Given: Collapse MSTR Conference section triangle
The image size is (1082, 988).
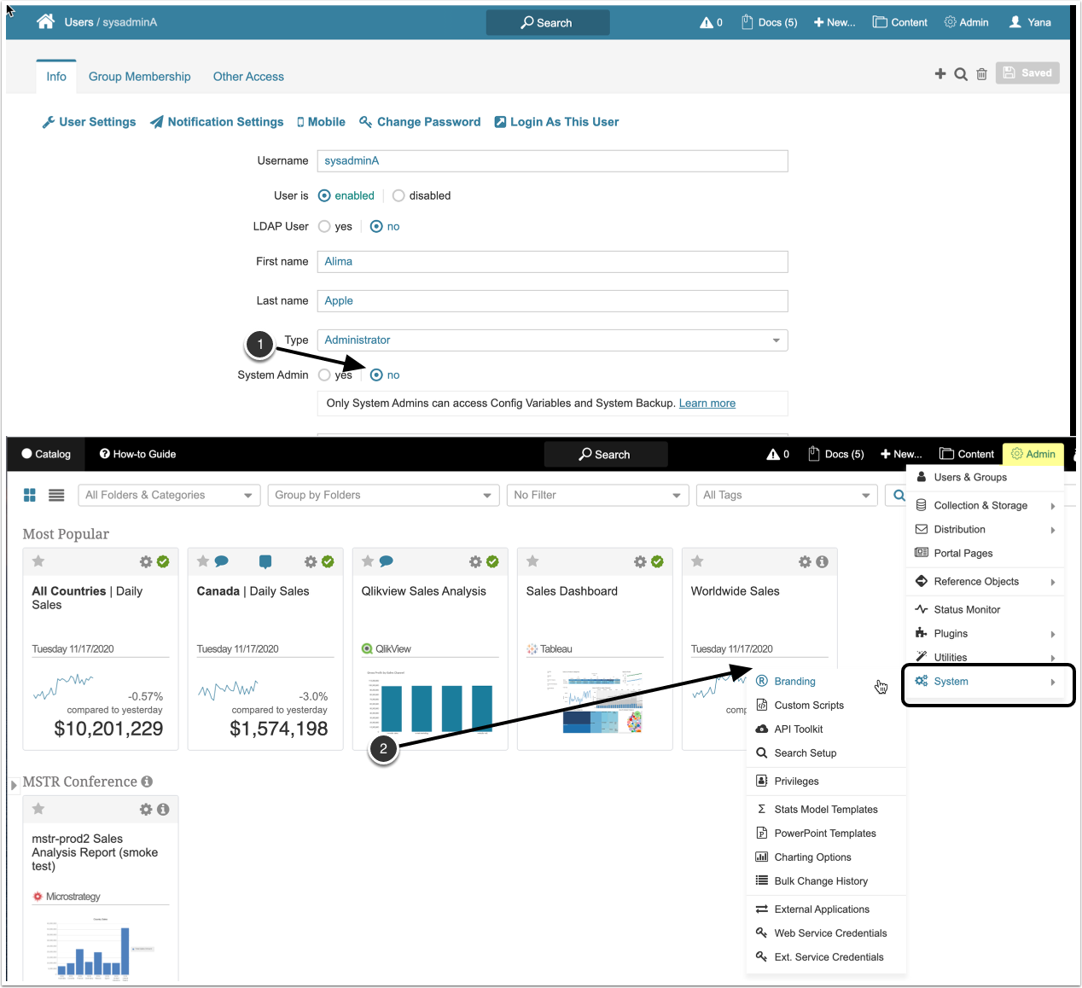Looking at the screenshot, I should tap(14, 784).
